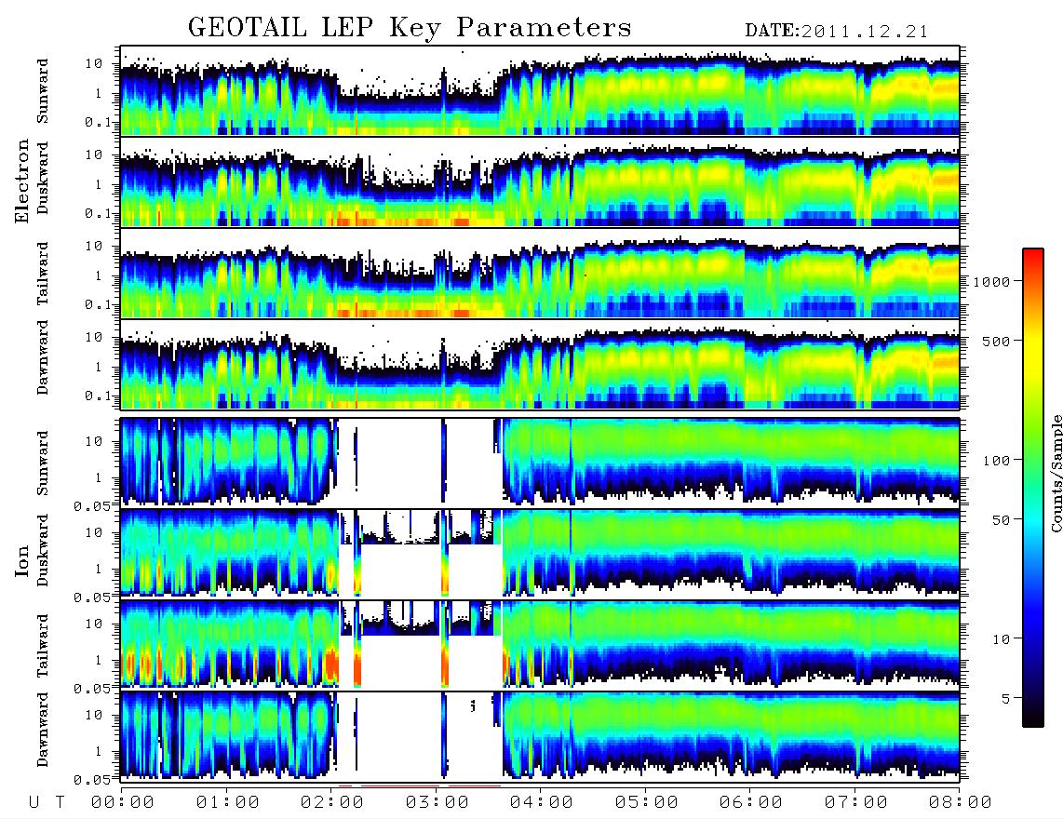This screenshot has width=1063, height=819.
Task: Click the Electron Duskward axis label
Action: coord(43,178)
